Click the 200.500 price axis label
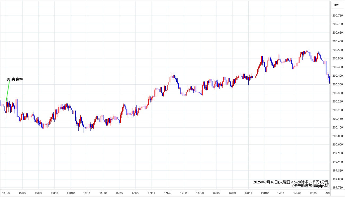The image size is (345, 197). click(x=337, y=58)
